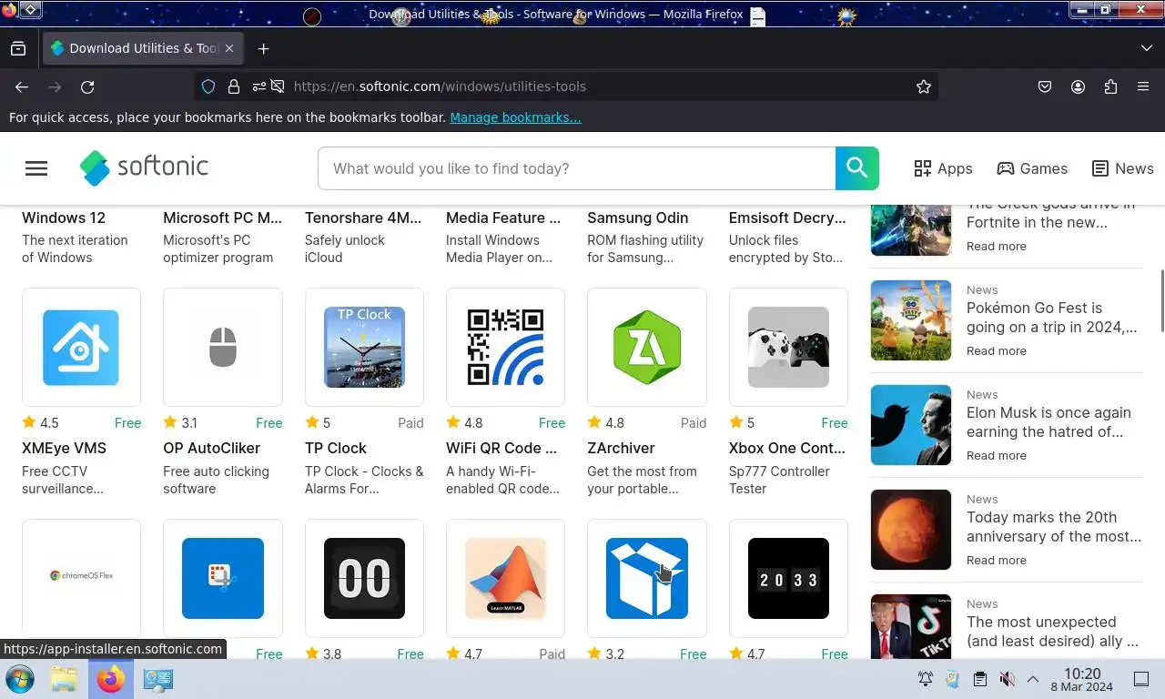Click 'Read more' under Fortnite article

[x=996, y=246]
